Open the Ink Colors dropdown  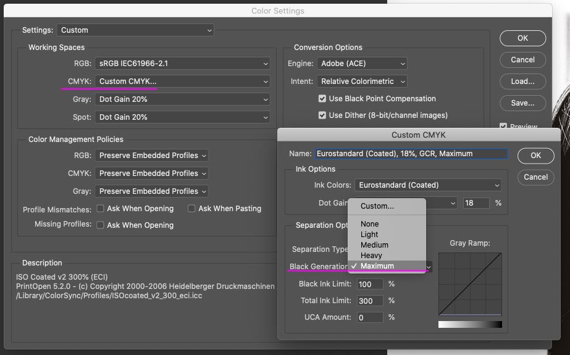coord(427,185)
